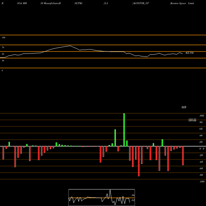Click the RSI current value 42.84
The width and height of the screenshot is (206, 206).
tap(190, 53)
